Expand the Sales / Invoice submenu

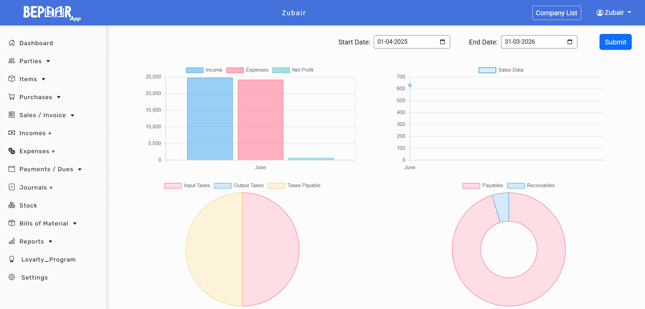click(42, 115)
